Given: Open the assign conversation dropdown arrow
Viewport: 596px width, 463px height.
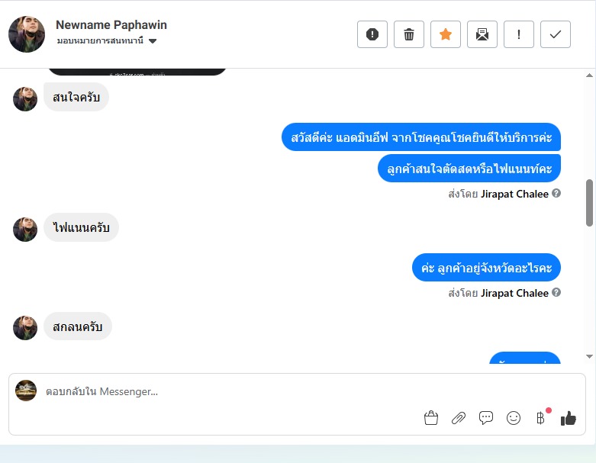Looking at the screenshot, I should coord(153,41).
